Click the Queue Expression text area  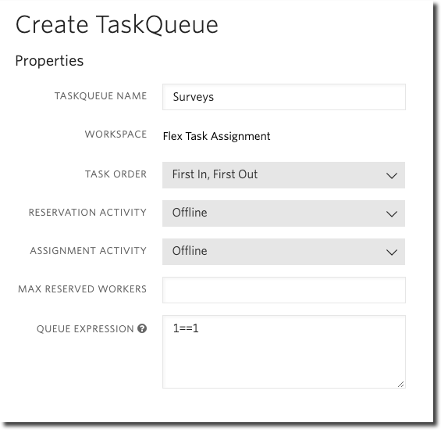point(284,352)
